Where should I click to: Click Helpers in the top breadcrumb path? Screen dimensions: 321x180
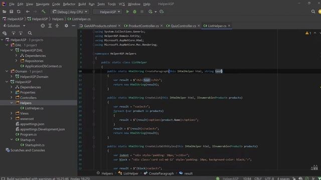click(58, 19)
